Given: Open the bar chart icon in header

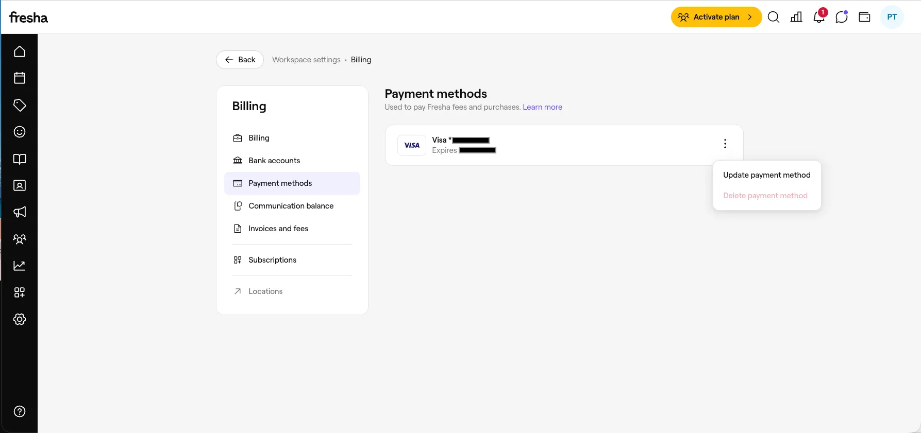Looking at the screenshot, I should [796, 17].
